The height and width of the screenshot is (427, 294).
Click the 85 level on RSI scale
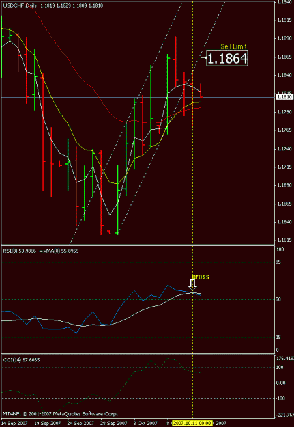click(x=280, y=262)
